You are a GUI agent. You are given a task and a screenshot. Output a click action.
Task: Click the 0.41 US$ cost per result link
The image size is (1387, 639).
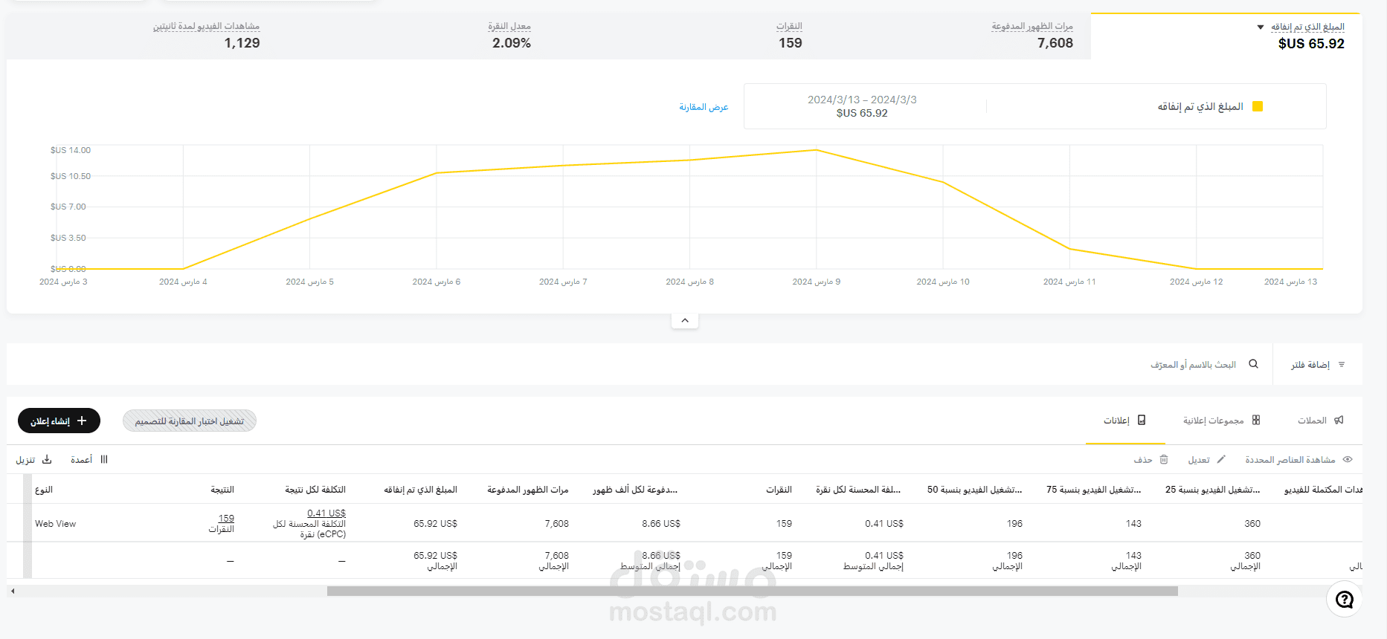click(326, 513)
